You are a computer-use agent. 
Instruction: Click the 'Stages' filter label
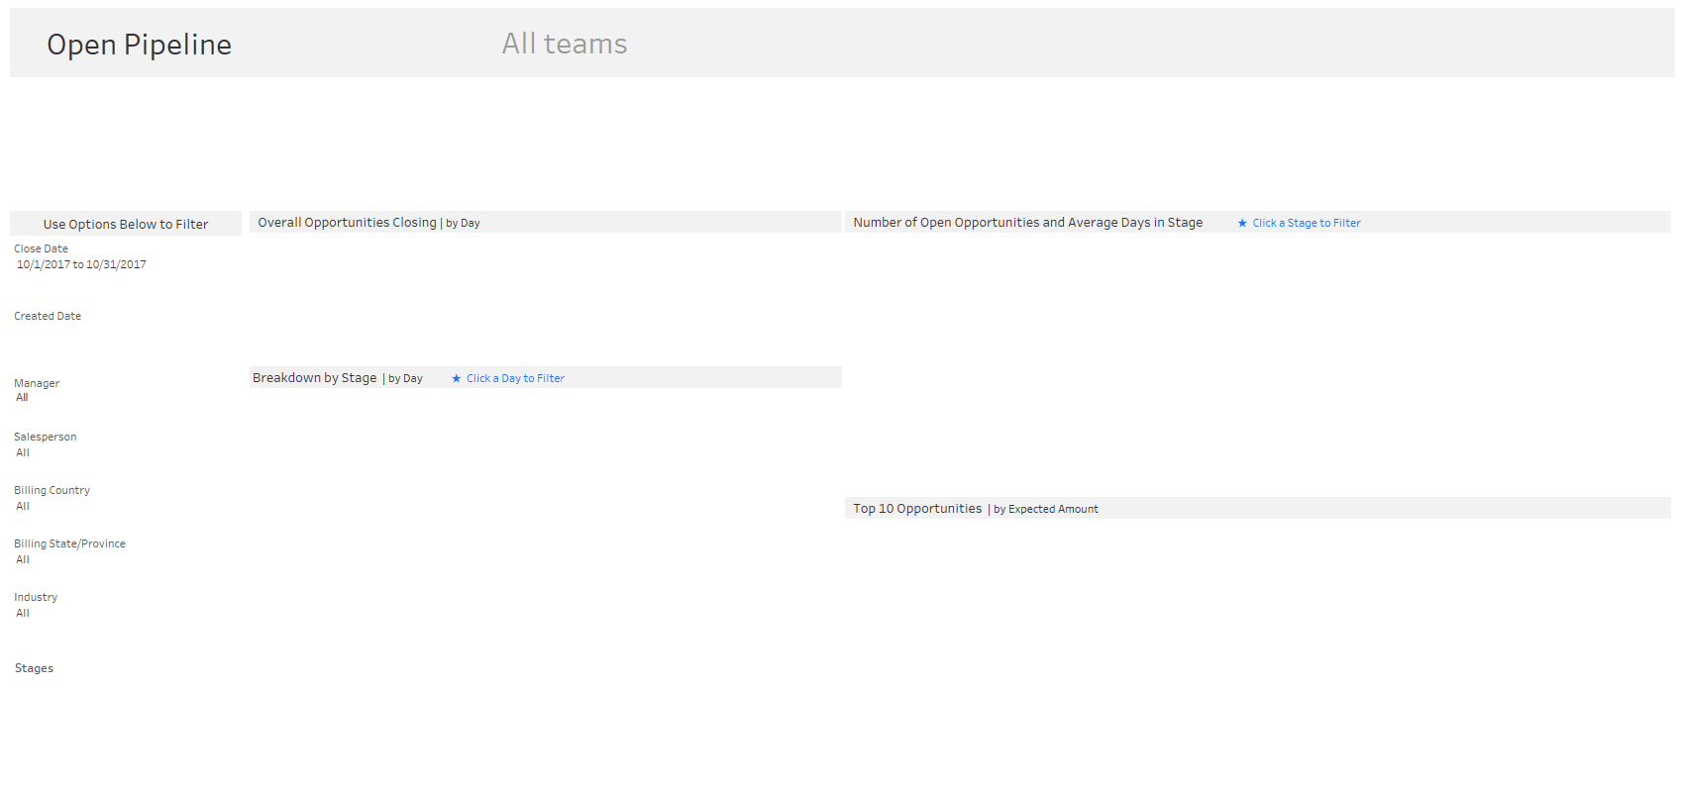point(34,668)
